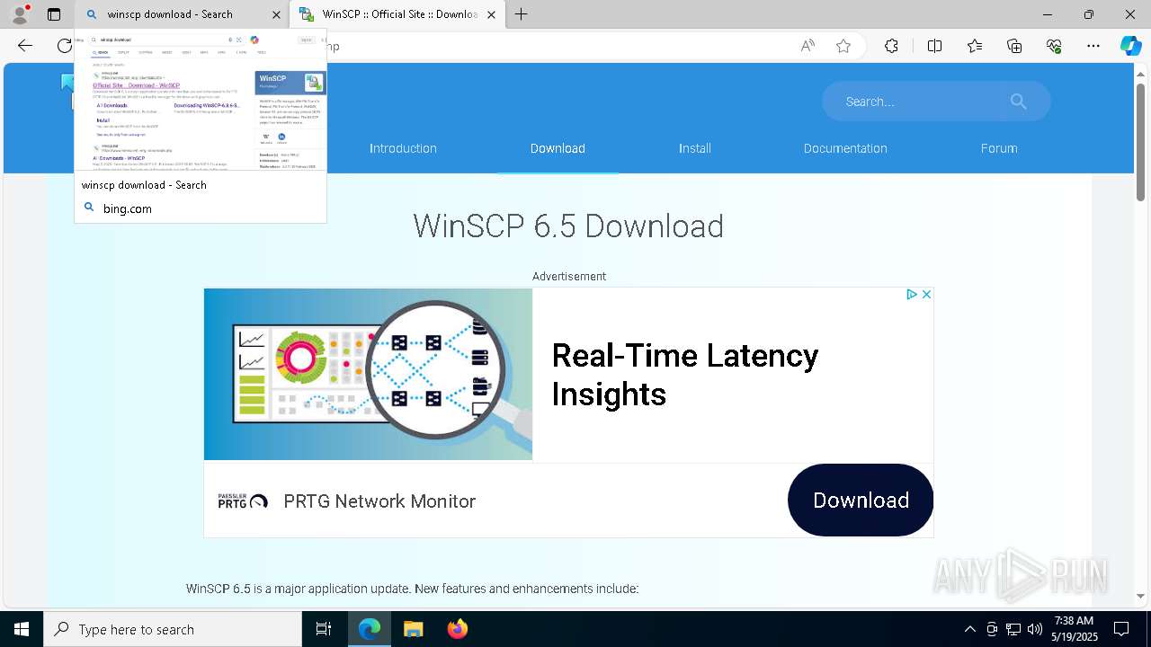Click the ad's network monitoring illustration
This screenshot has width=1151, height=647.
369,374
